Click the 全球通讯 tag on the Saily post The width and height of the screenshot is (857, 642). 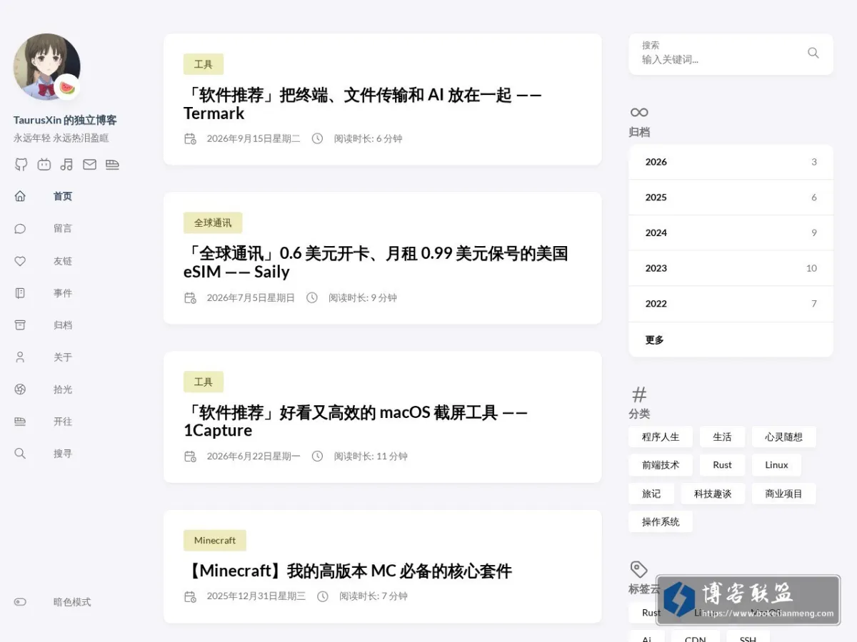click(213, 223)
